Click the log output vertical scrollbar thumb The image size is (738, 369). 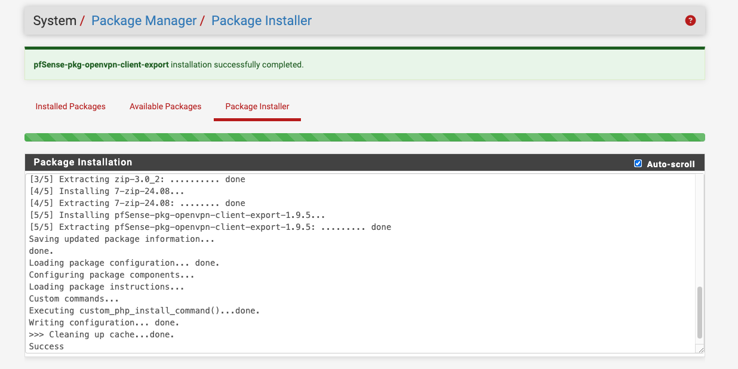coord(700,312)
